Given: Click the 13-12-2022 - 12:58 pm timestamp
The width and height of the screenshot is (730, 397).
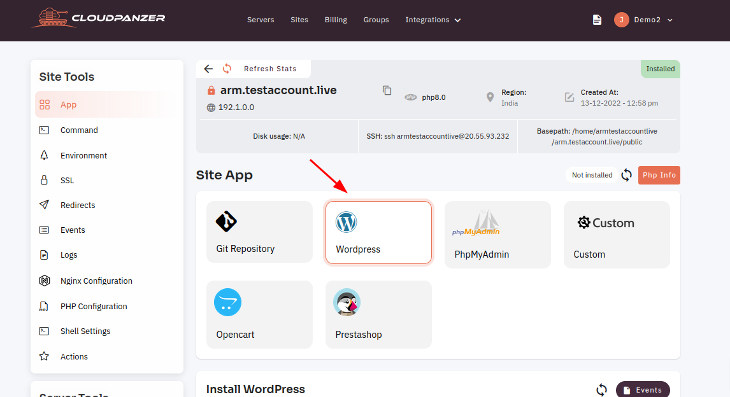Looking at the screenshot, I should (619, 103).
